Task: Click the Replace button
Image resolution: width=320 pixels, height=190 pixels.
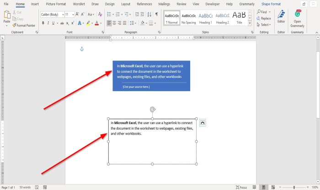Action: click(264, 18)
